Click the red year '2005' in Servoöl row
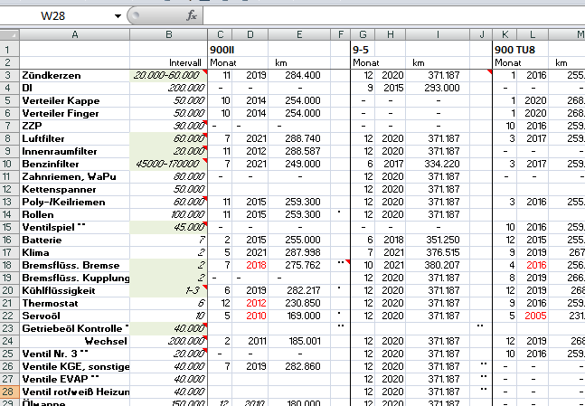This screenshot has width=585, height=406. [533, 316]
